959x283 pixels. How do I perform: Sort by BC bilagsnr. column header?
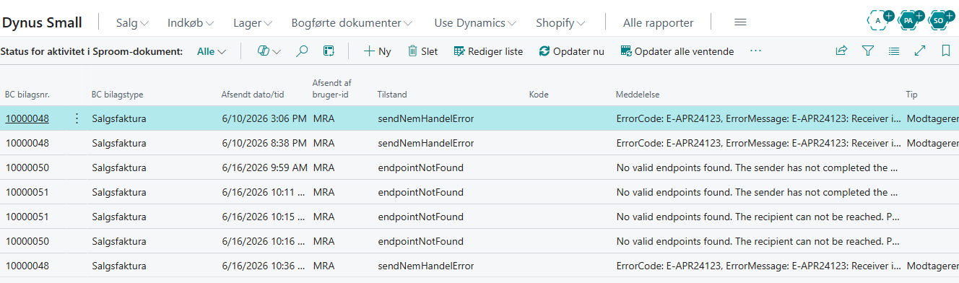27,95
